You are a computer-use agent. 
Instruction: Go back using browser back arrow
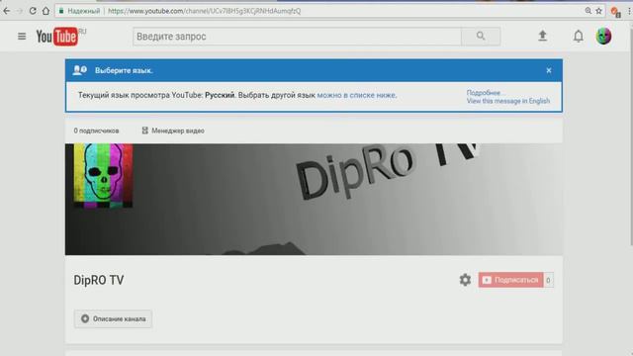pos(7,11)
